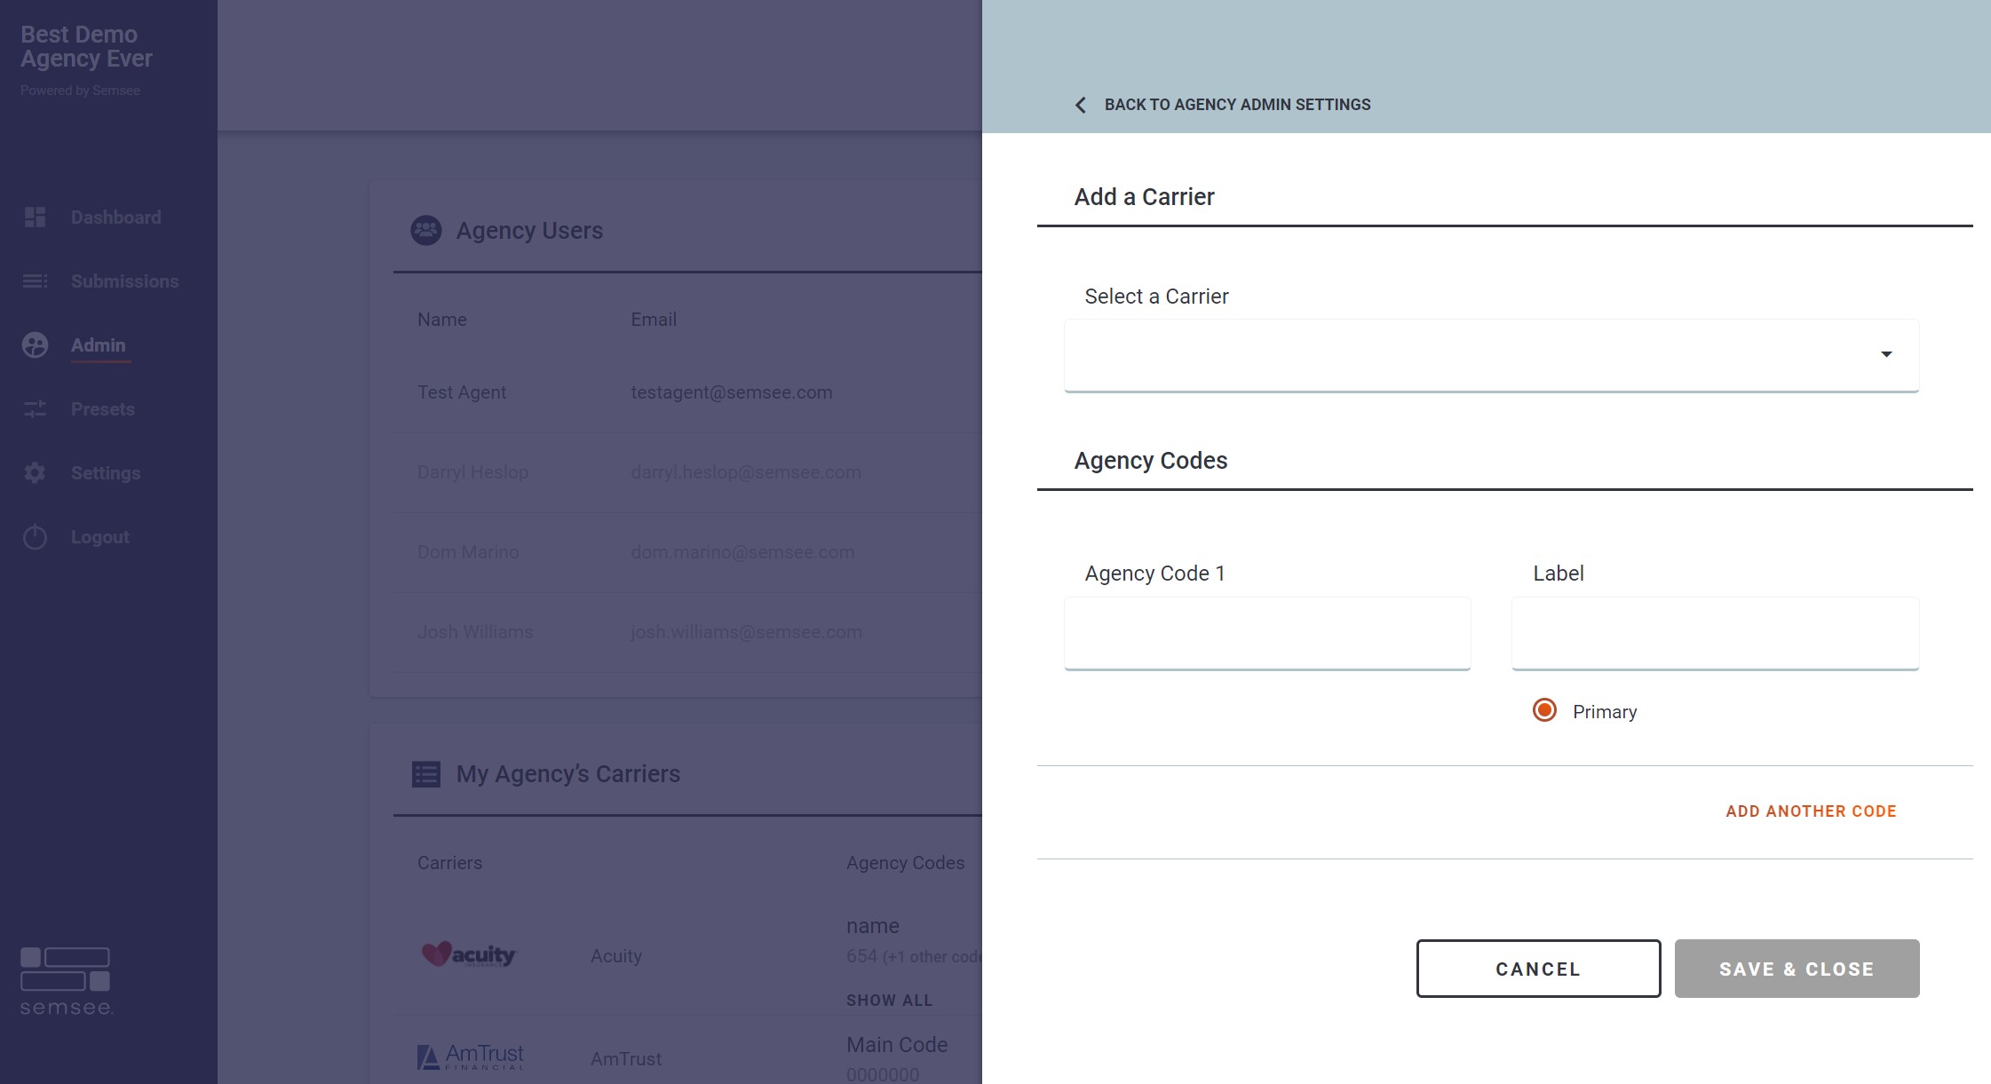Click the Email column header
Image resolution: width=1991 pixels, height=1084 pixels.
[x=653, y=320]
